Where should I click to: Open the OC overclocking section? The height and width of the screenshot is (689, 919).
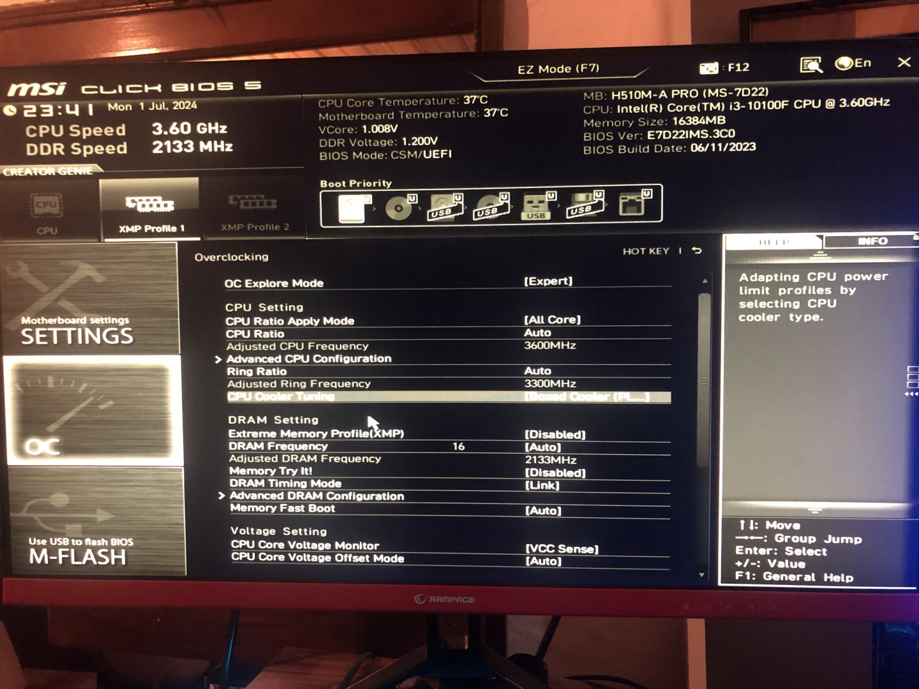(x=93, y=410)
